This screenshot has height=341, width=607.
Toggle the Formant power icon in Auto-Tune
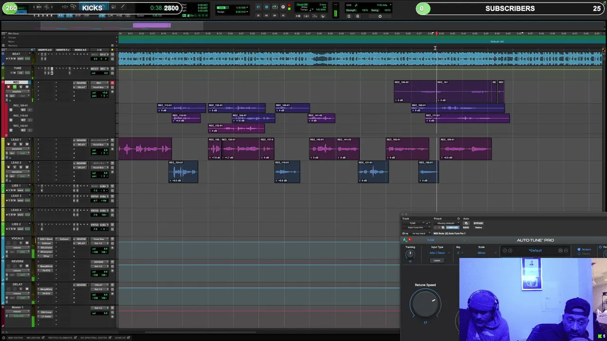(x=600, y=247)
